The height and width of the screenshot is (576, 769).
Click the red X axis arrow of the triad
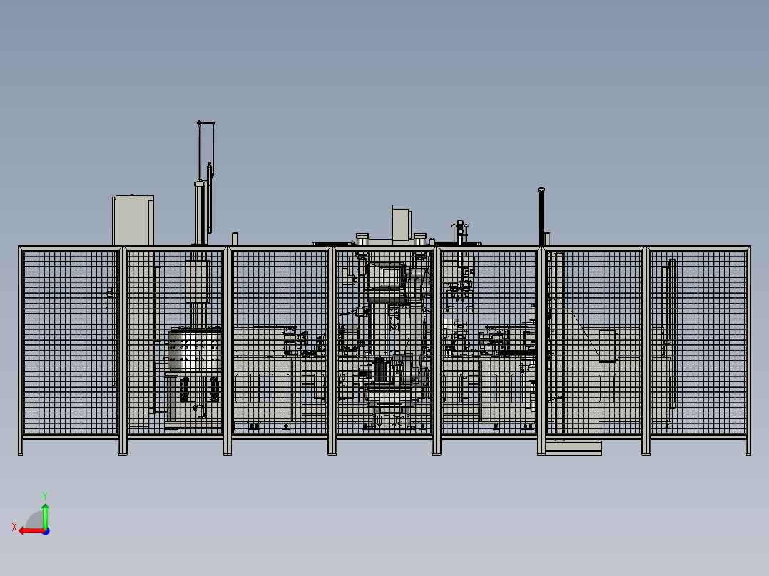click(31, 531)
